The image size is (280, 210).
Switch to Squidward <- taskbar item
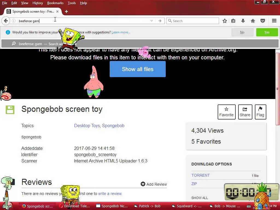coord(187,206)
